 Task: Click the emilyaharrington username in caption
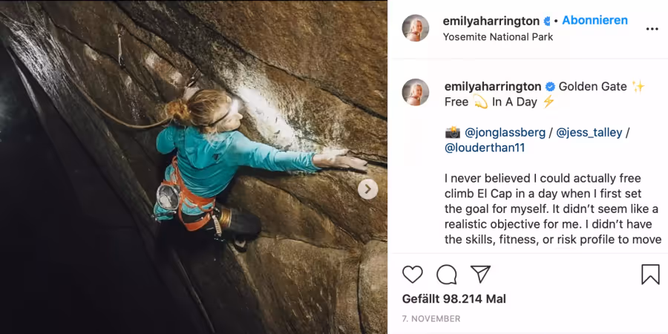(x=493, y=87)
